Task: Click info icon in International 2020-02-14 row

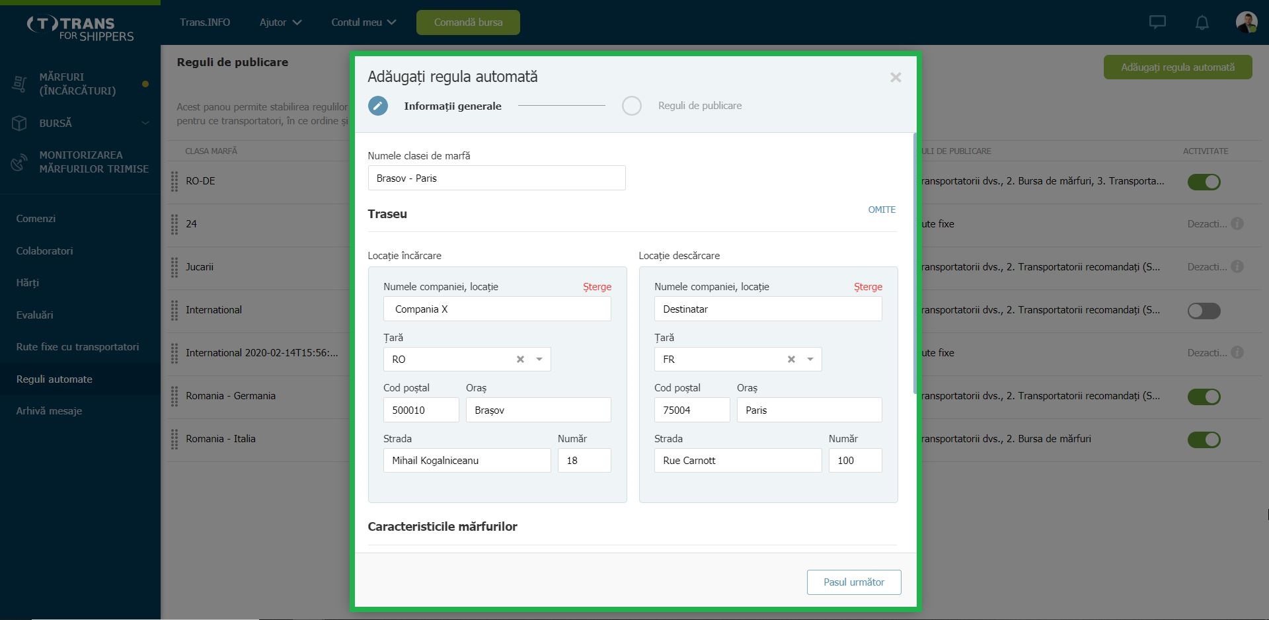Action: [1237, 352]
